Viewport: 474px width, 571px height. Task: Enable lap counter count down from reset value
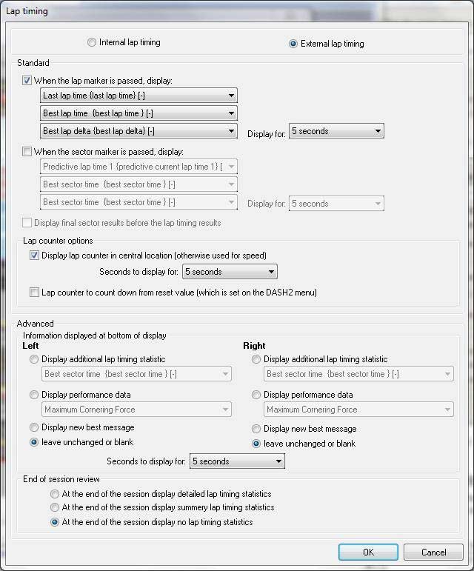click(x=34, y=293)
